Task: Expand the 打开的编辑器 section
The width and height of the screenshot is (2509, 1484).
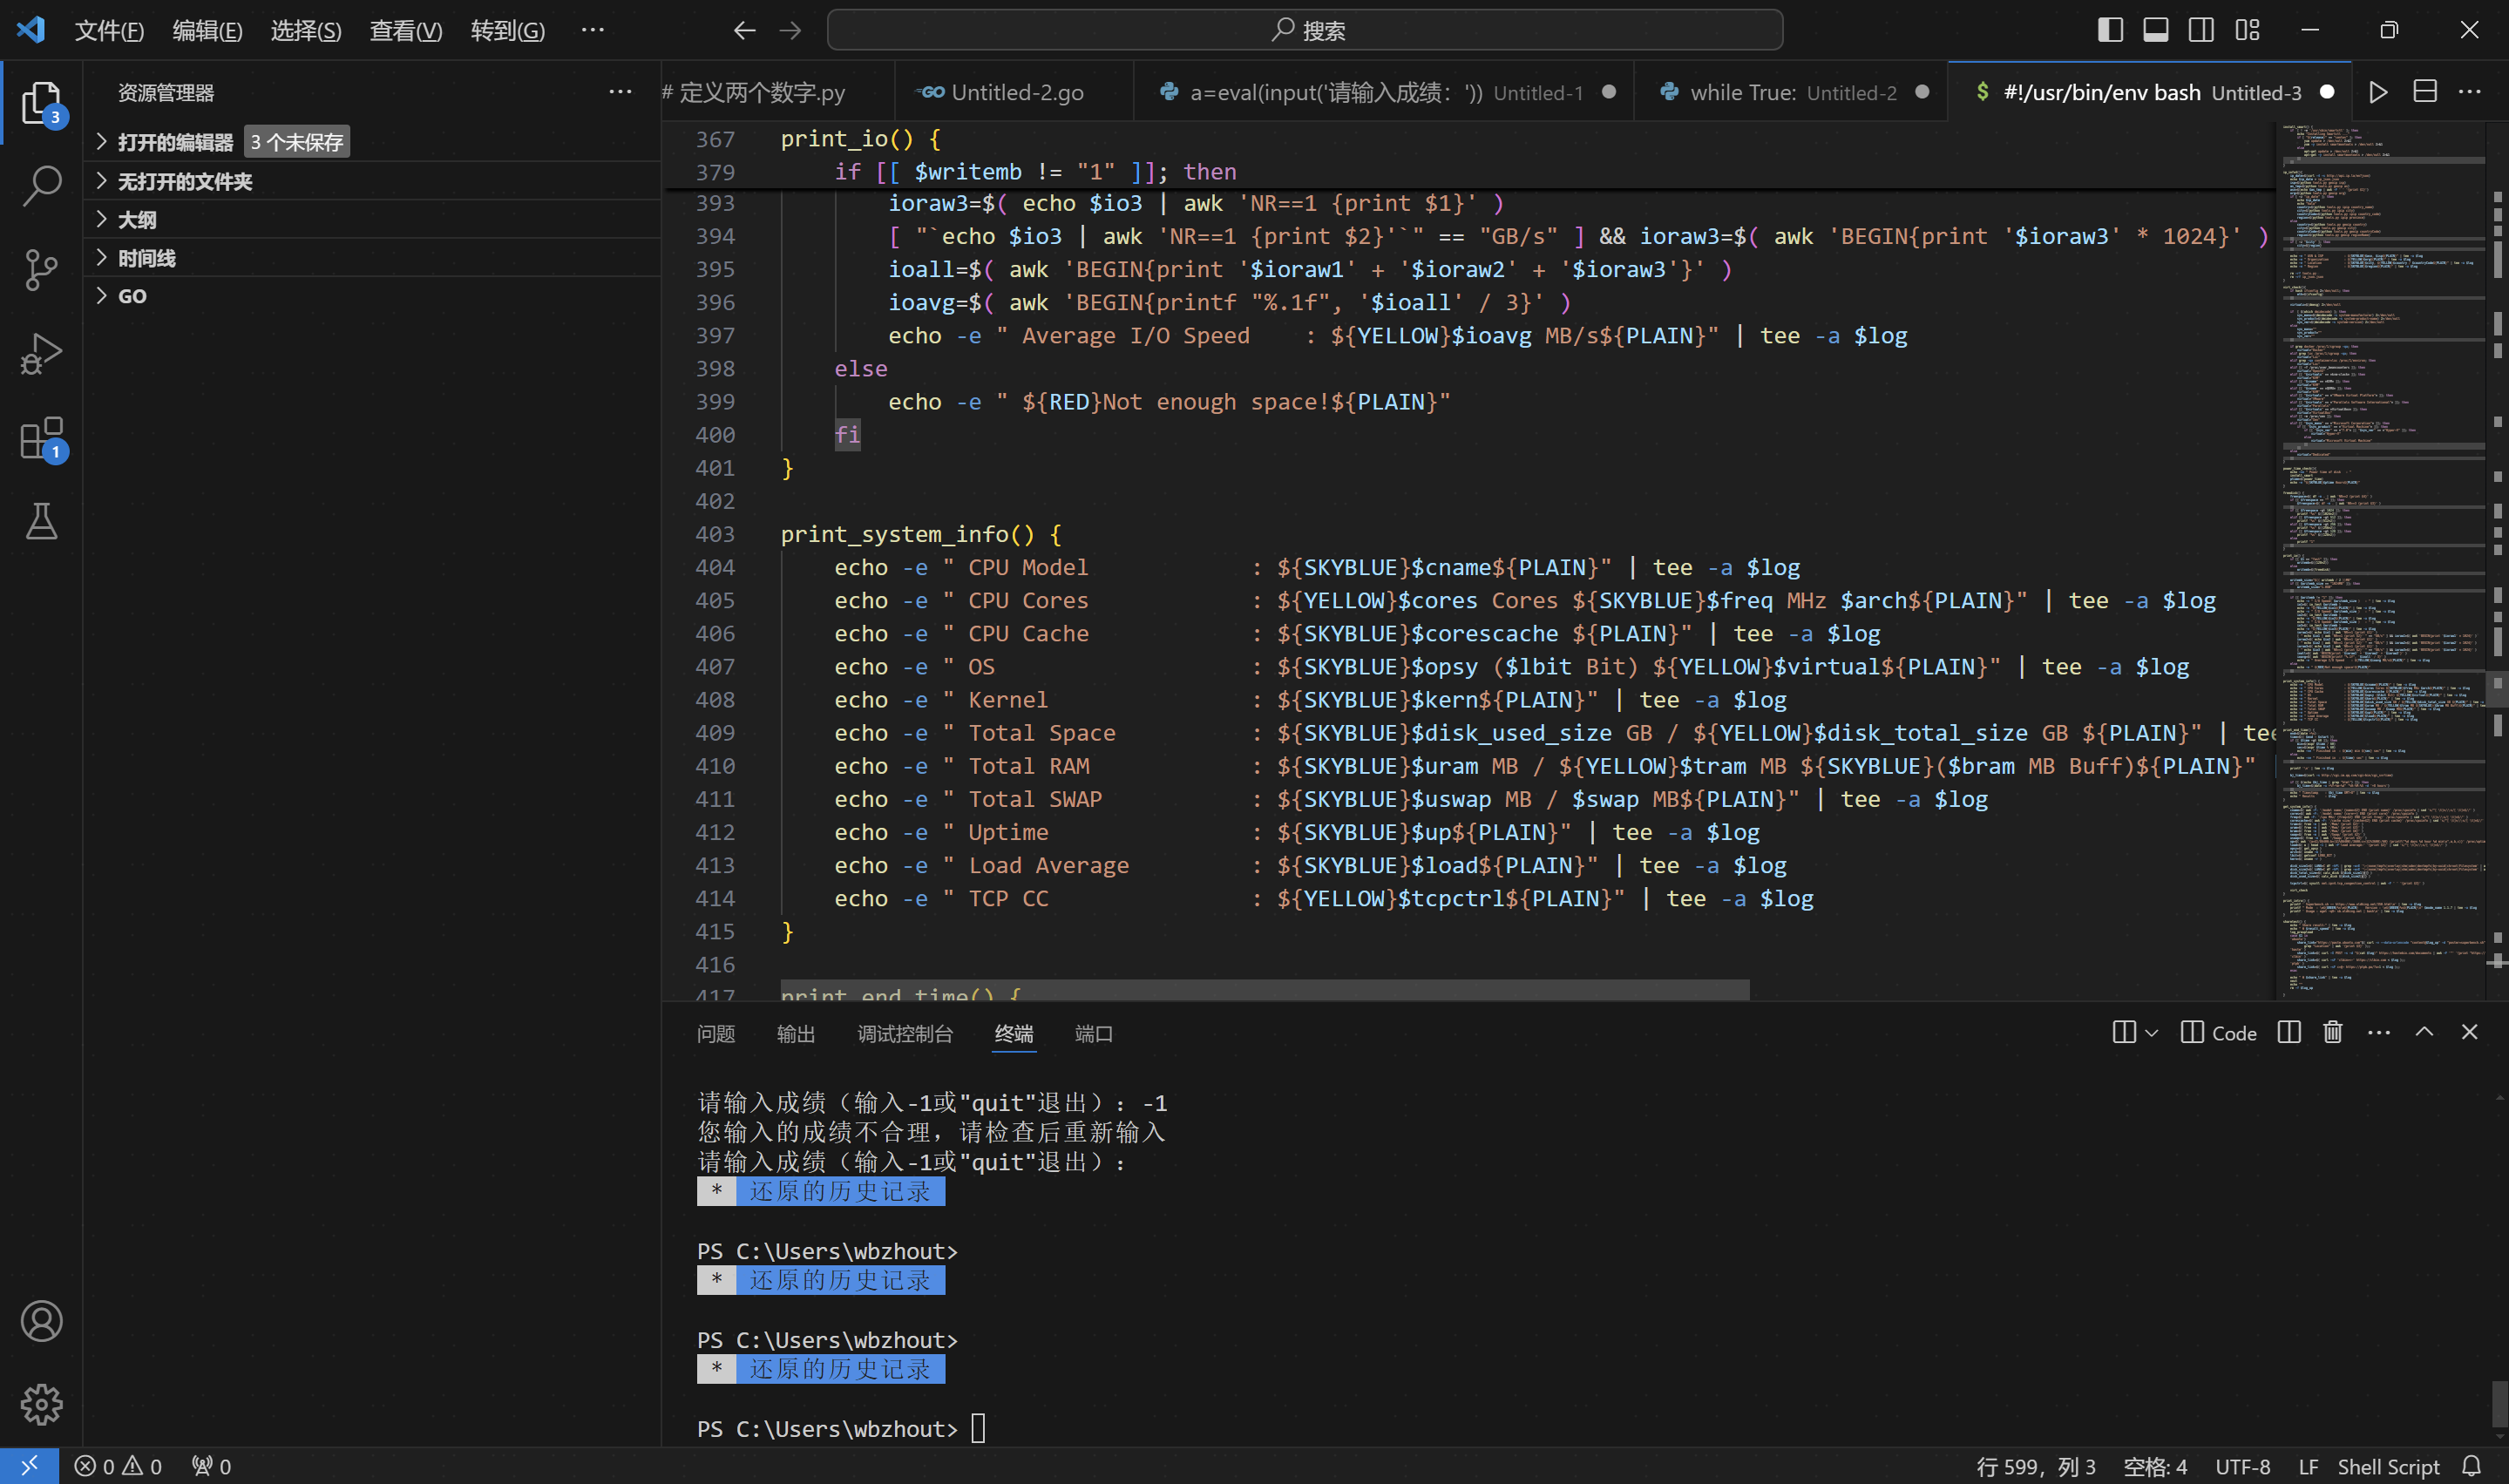Action: pyautogui.click(x=175, y=142)
